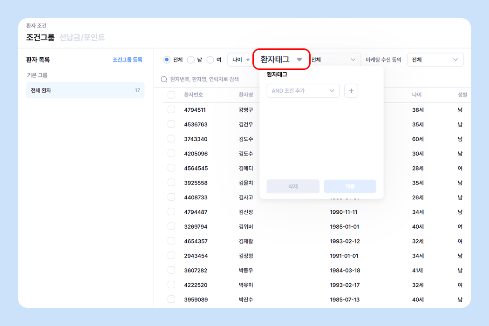Toggle the select-all header checkbox
This screenshot has height=326, width=489.
[x=171, y=95]
